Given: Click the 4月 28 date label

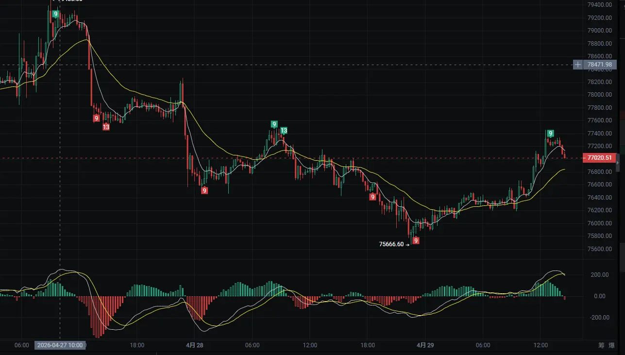Looking at the screenshot, I should click(194, 345).
